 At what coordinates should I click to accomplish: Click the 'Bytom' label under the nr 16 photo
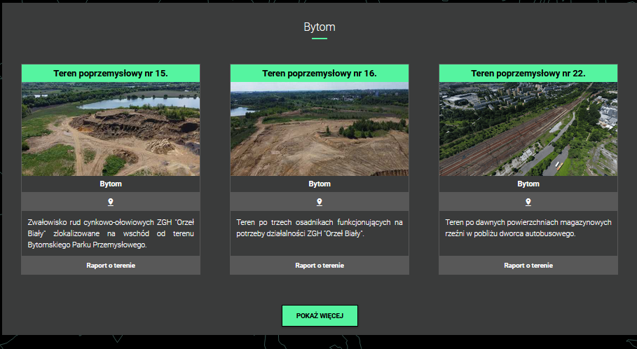coord(320,184)
